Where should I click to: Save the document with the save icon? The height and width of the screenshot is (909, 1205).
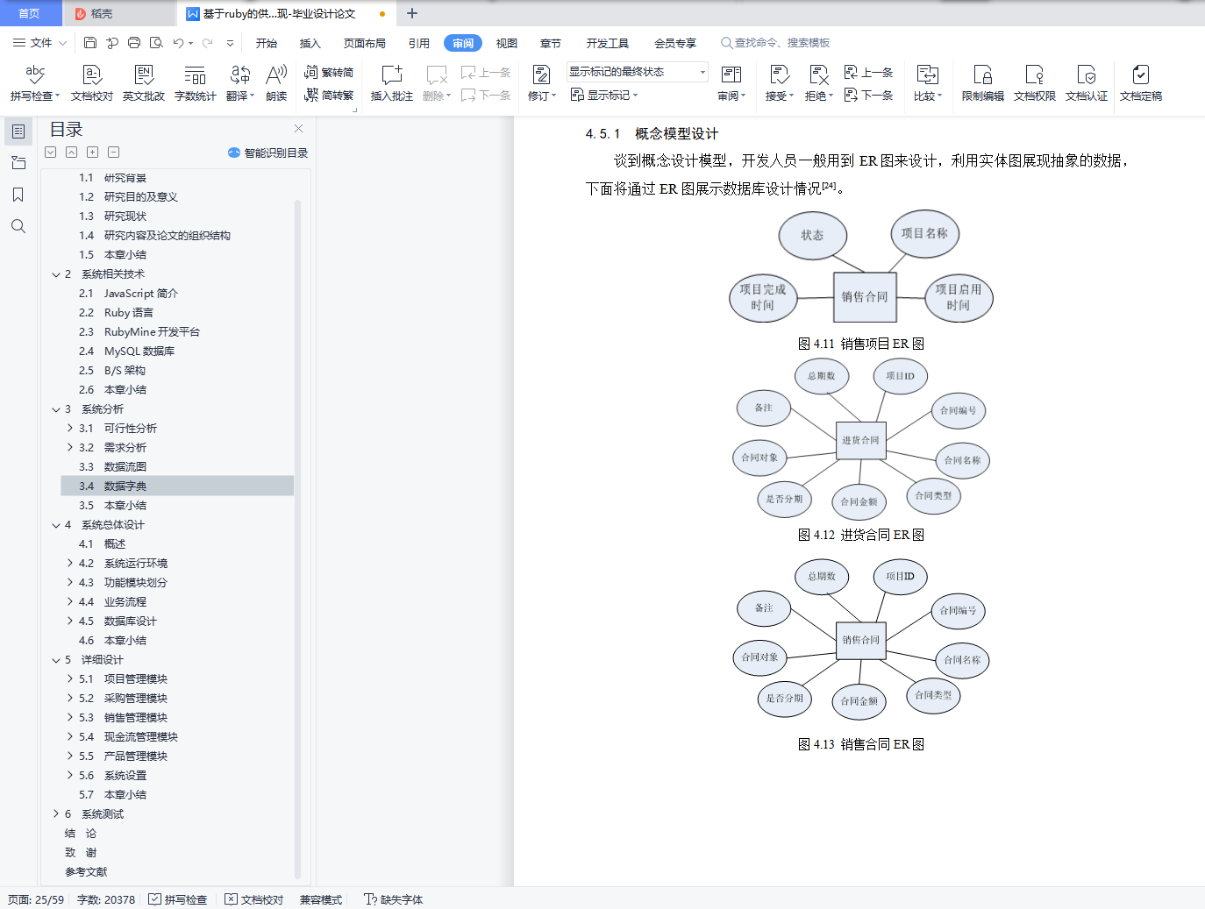(x=90, y=42)
